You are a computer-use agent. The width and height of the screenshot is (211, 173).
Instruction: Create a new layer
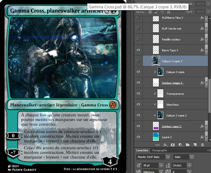tap(195, 145)
